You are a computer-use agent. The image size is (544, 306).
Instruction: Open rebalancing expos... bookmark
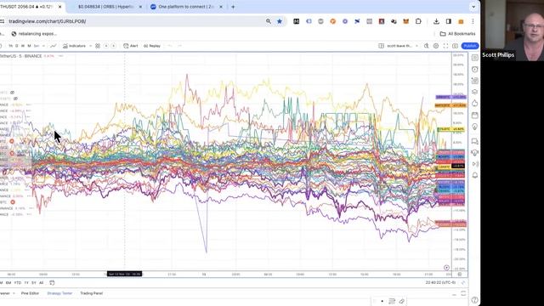pos(34,34)
